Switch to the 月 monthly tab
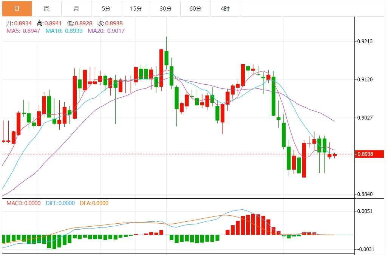 (76, 9)
